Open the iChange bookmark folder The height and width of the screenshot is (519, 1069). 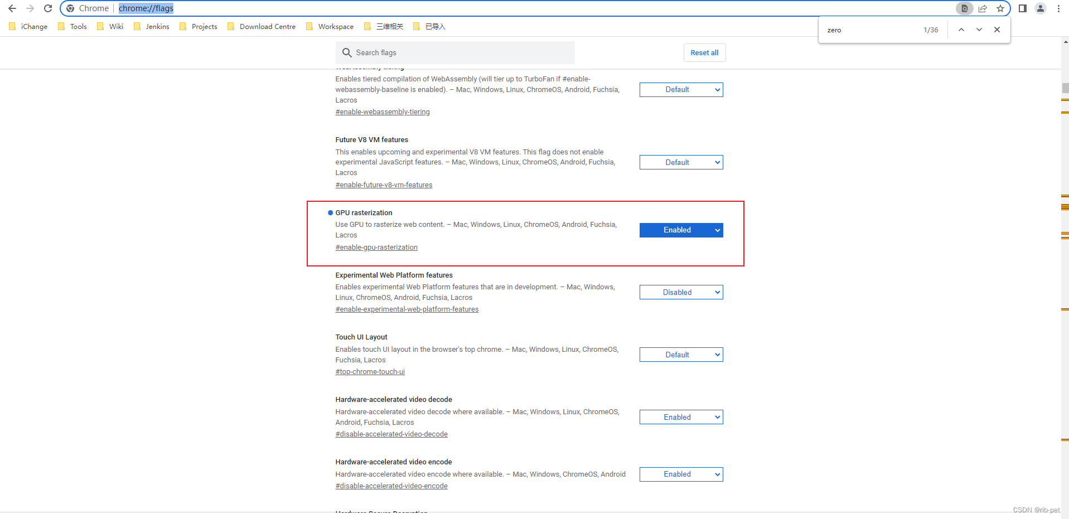tap(28, 26)
